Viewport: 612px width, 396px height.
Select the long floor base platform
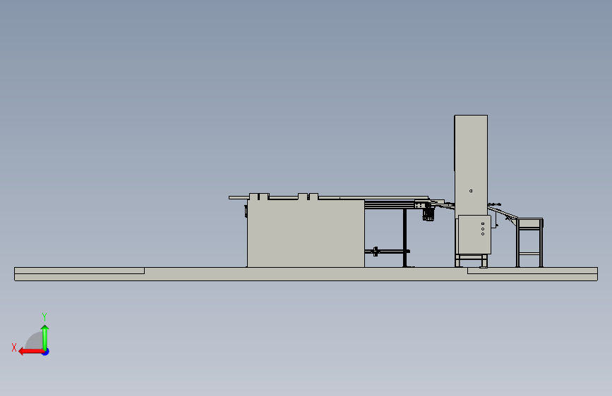306,274
